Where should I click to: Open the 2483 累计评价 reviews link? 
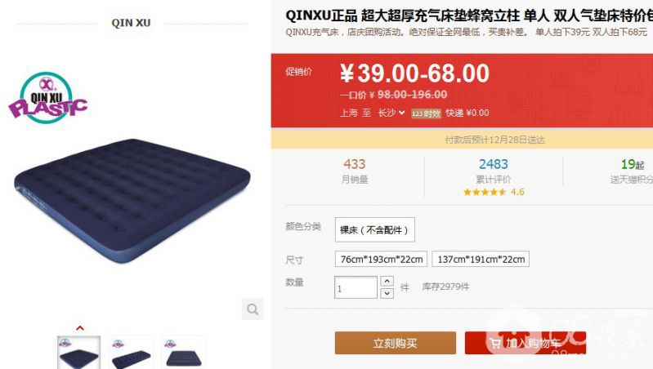(x=494, y=171)
